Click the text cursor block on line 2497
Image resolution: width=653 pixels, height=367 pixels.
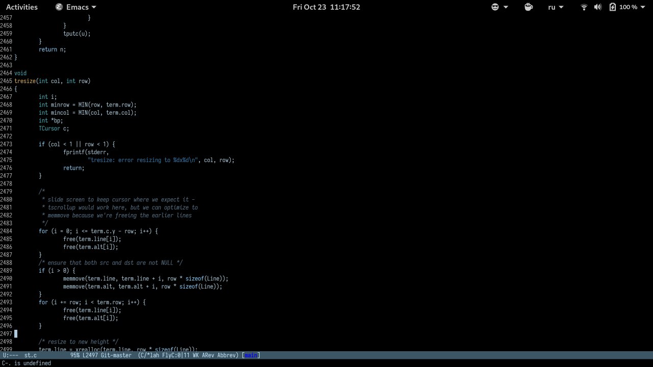16,334
